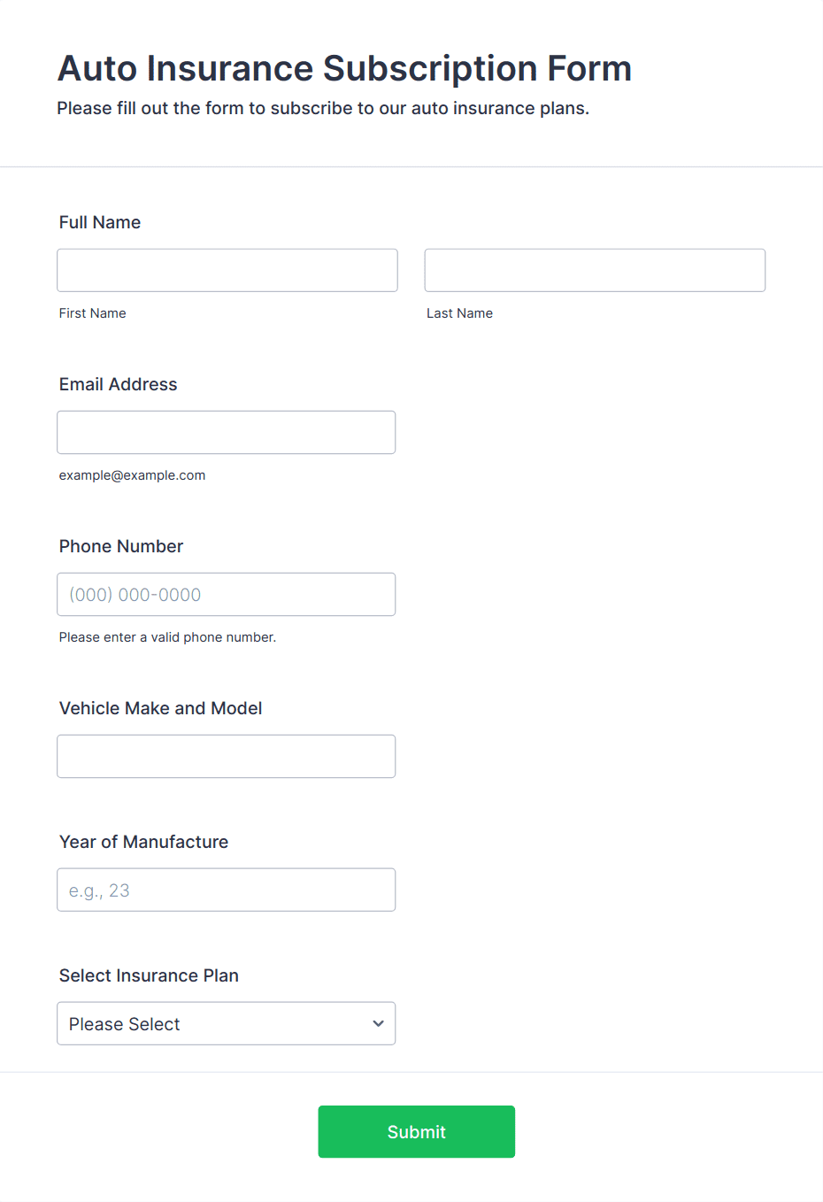Click the Vehicle Make and Model field
Image resolution: width=823 pixels, height=1202 pixels.
[x=227, y=756]
